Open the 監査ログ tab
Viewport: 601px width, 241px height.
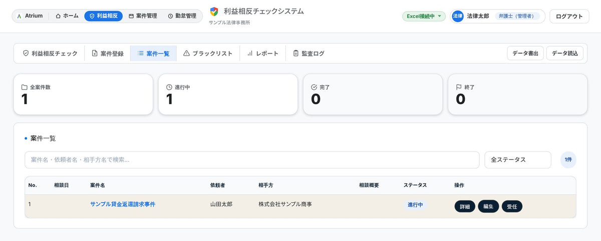(309, 53)
